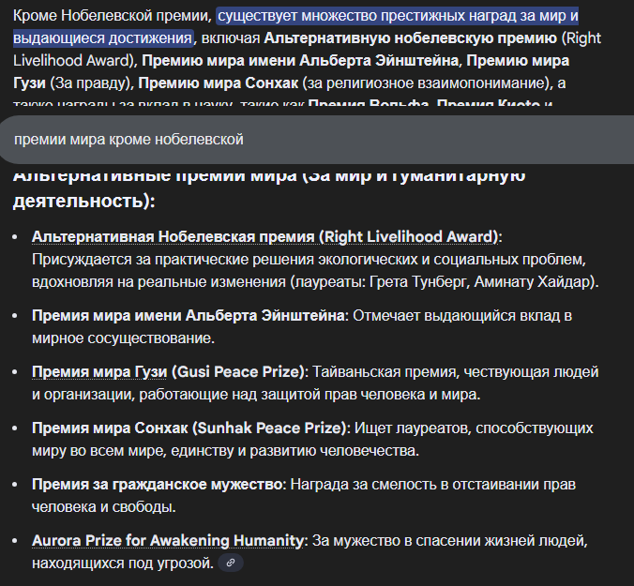The height and width of the screenshot is (586, 634).
Task: Click the "Премия мира имени Альберта Эйнштейна" bullet title
Action: 188,316
